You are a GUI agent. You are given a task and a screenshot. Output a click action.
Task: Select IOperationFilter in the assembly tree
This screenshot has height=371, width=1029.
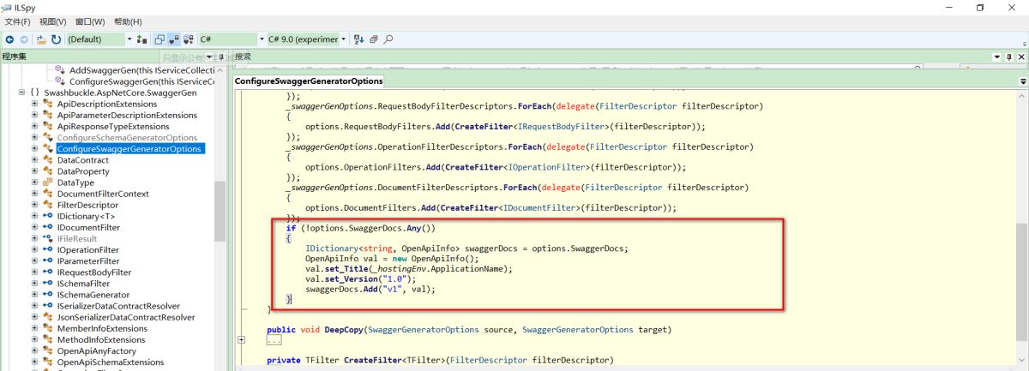pos(88,249)
